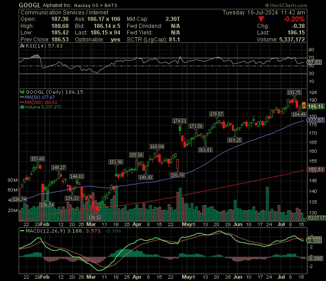Click the 160.04 high annotation

pos(157,147)
